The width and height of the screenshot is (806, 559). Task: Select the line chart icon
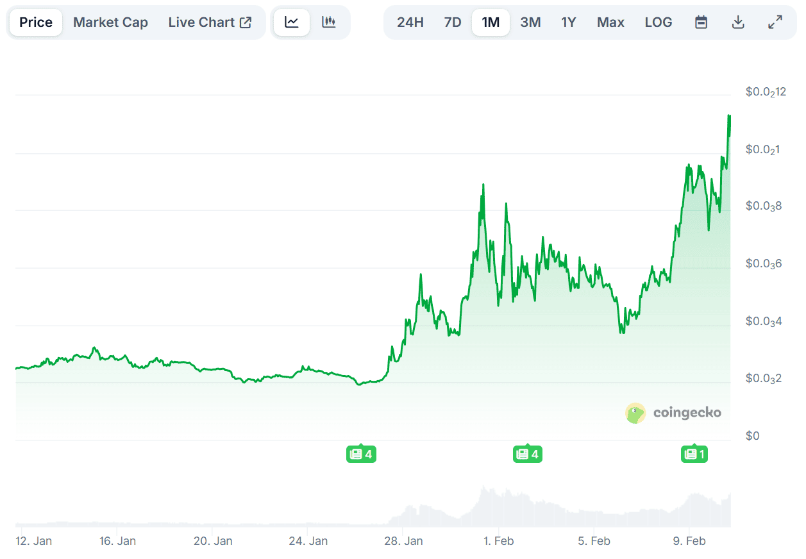point(292,22)
